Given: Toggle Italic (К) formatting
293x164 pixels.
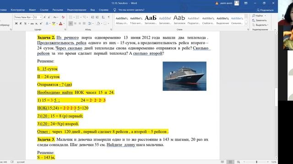Looking at the screenshot, I should (x=21, y=24).
